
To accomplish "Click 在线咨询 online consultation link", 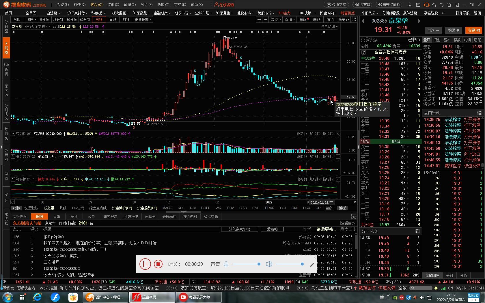I will coord(224,5).
